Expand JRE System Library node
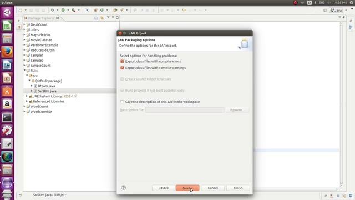Viewport: 355px width, 200px height. 27,96
